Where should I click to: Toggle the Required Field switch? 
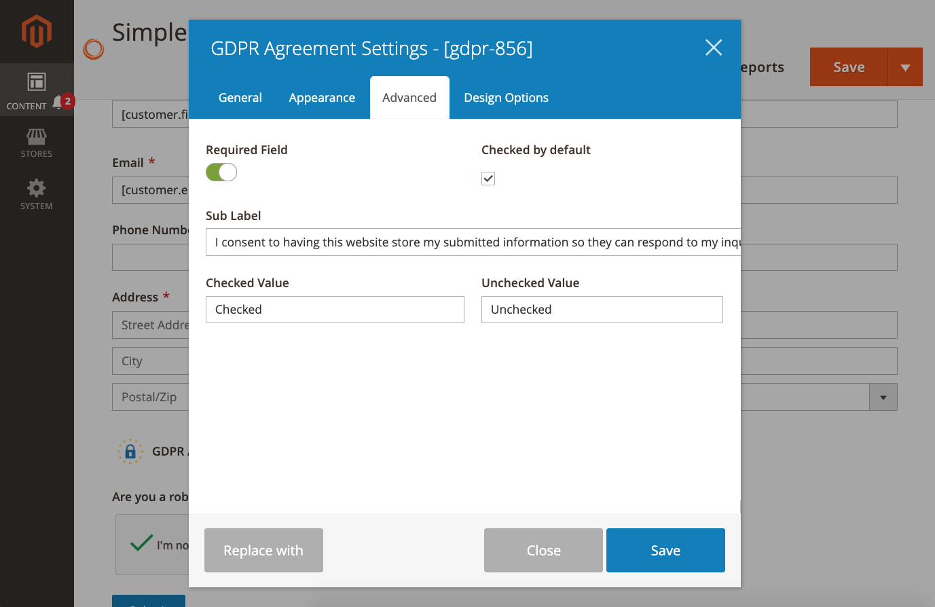click(221, 172)
